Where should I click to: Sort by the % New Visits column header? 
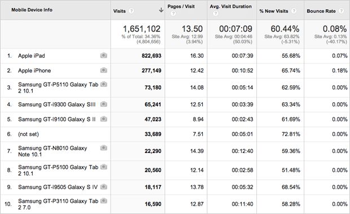point(274,11)
